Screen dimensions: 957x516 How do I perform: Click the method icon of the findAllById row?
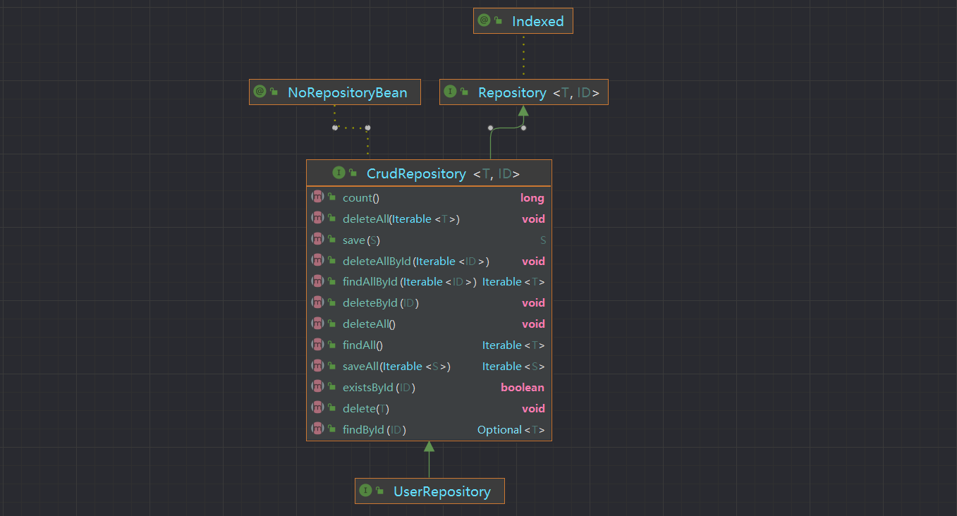point(317,281)
